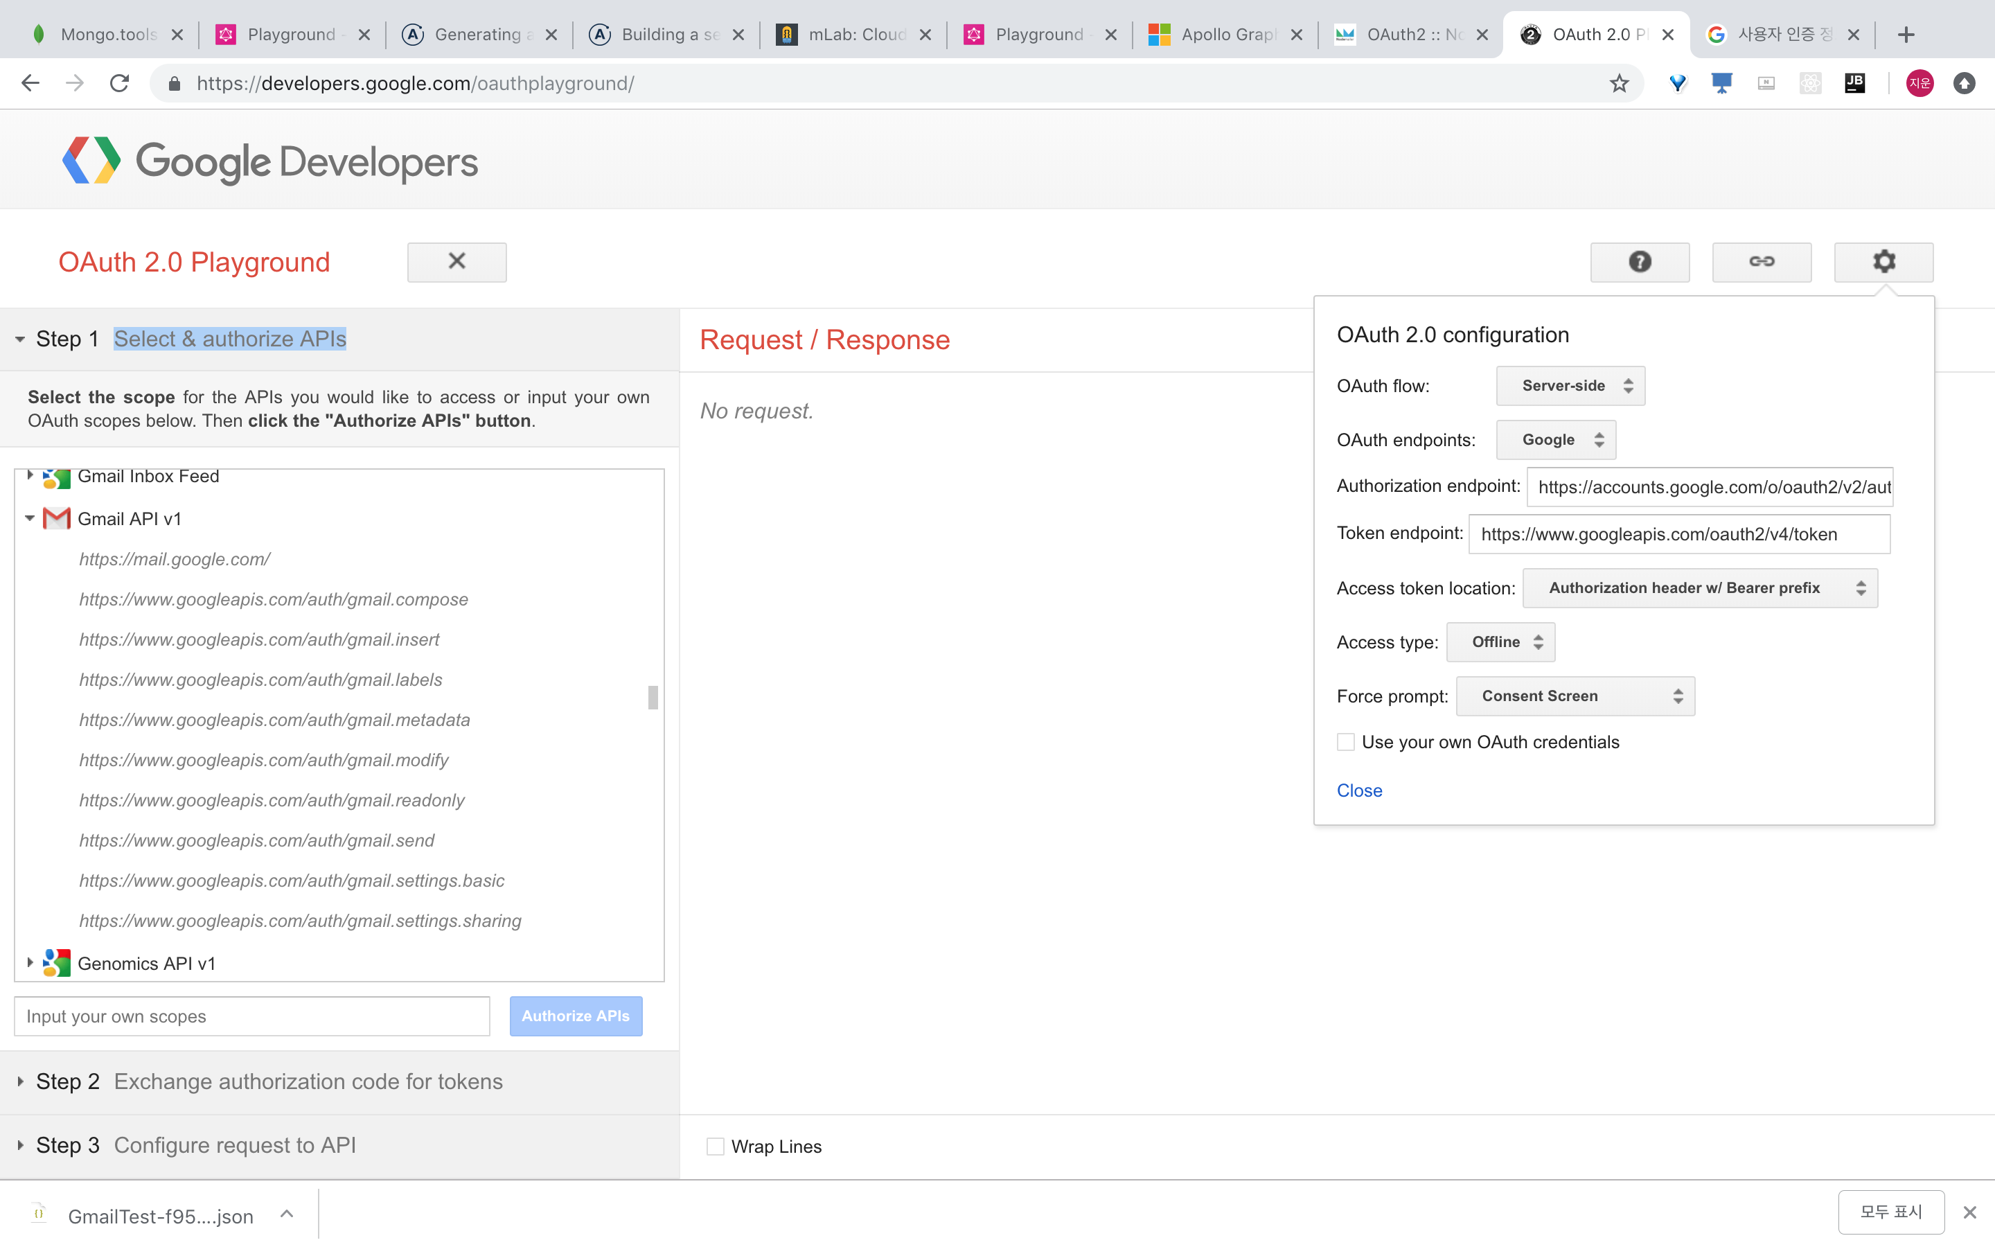Click the 모두 표시 show all button
The height and width of the screenshot is (1247, 1995).
tap(1891, 1212)
